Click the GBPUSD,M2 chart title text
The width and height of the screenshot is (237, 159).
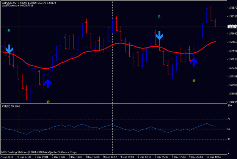(9, 3)
